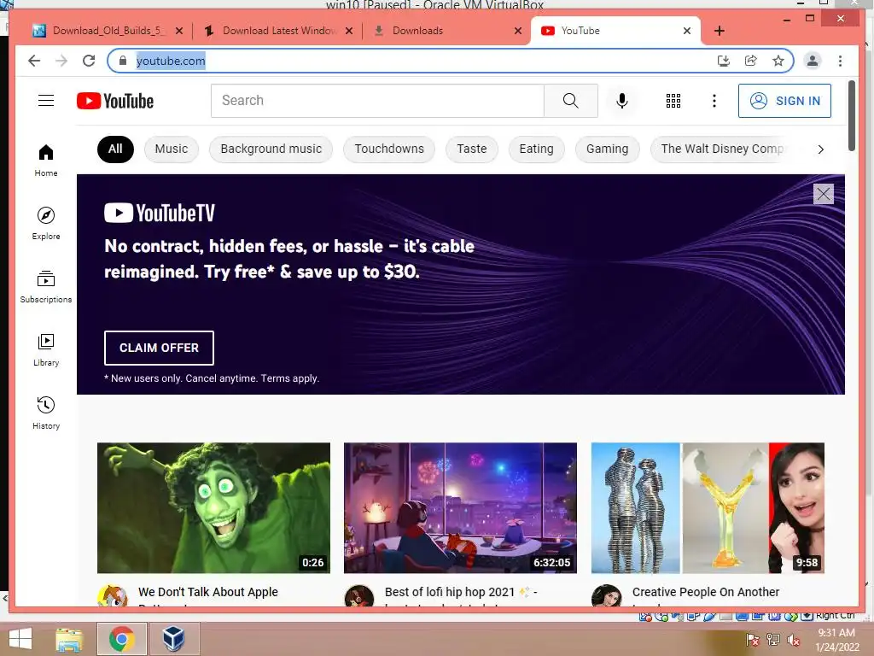Image resolution: width=874 pixels, height=656 pixels.
Task: Select the All filter chip
Action: point(115,149)
